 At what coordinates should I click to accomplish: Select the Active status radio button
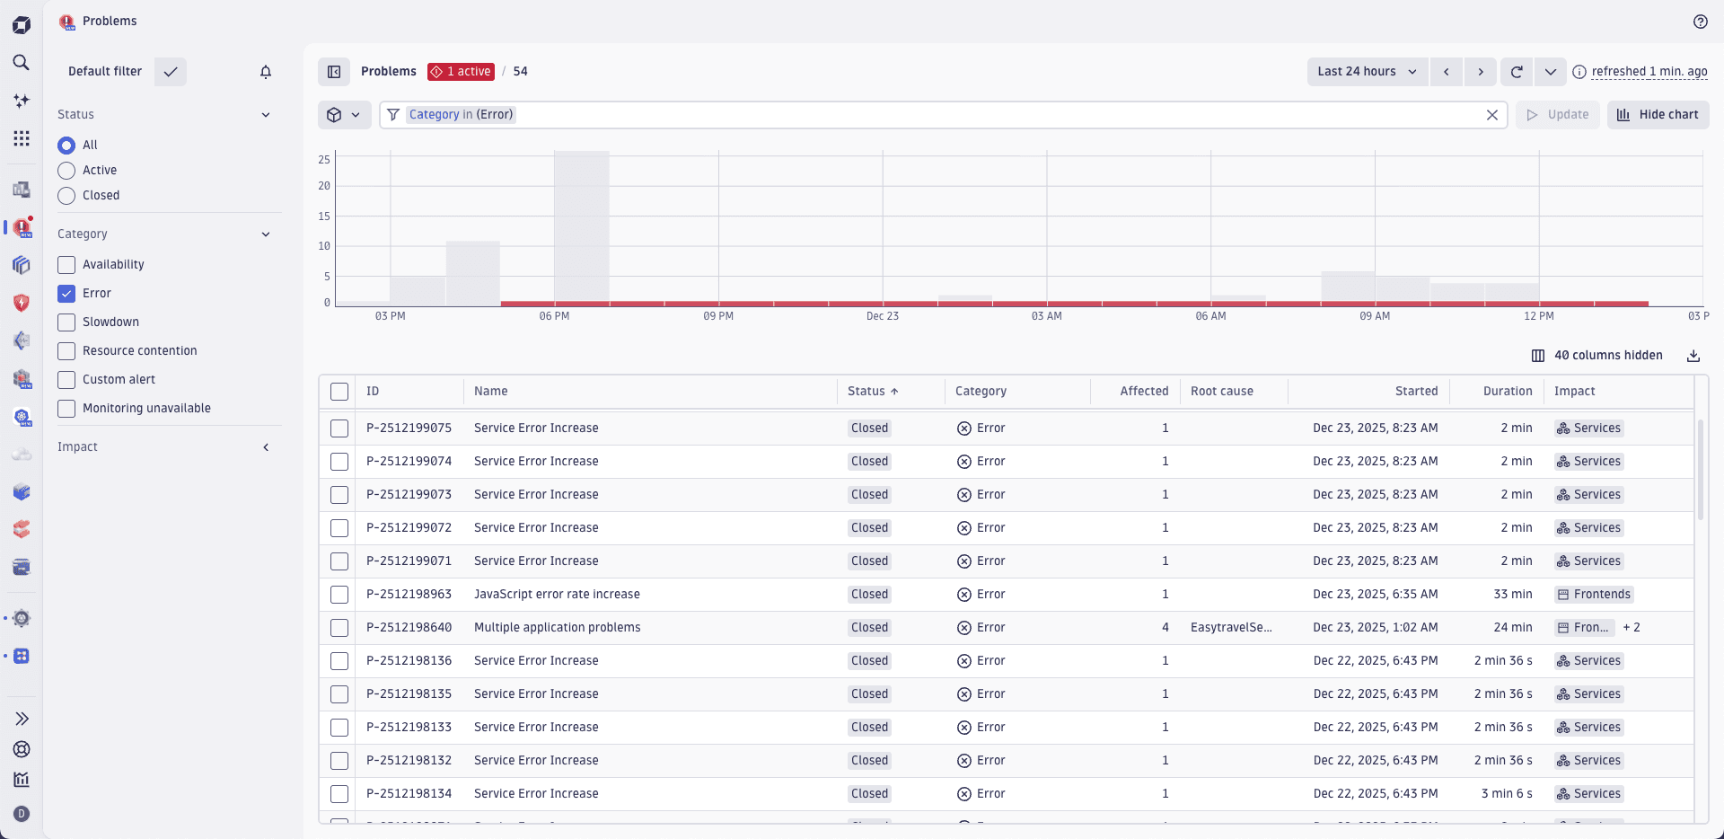point(66,170)
